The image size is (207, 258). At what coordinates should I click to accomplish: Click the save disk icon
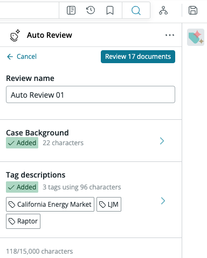(193, 10)
